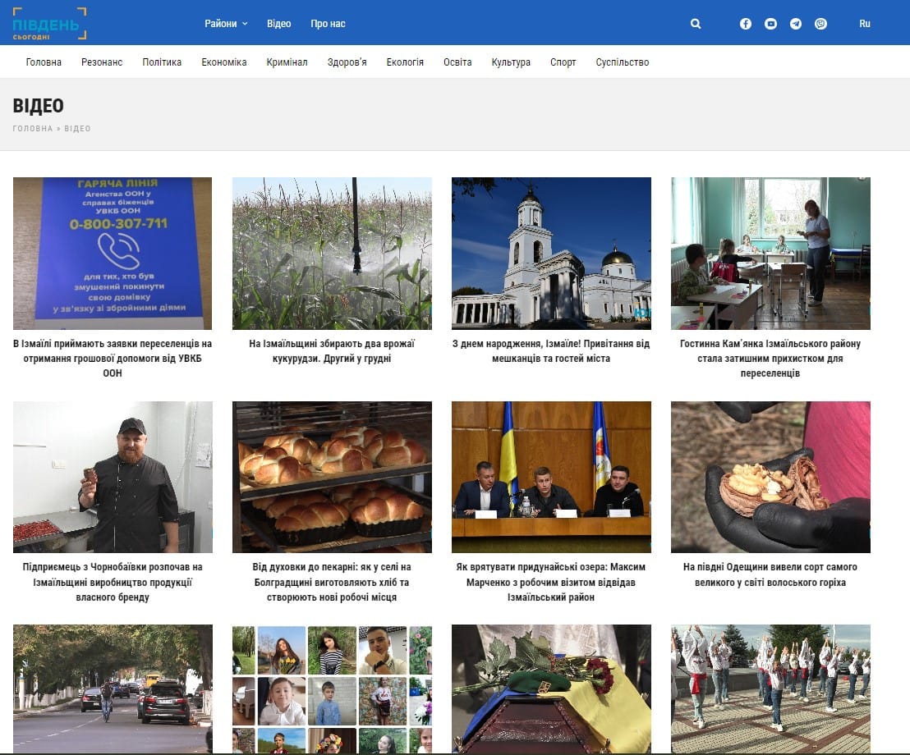The width and height of the screenshot is (910, 755).
Task: Open the search icon in header
Action: [696, 24]
